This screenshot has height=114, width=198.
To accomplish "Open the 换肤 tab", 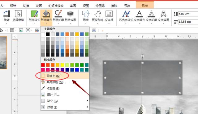I will point(114,6).
